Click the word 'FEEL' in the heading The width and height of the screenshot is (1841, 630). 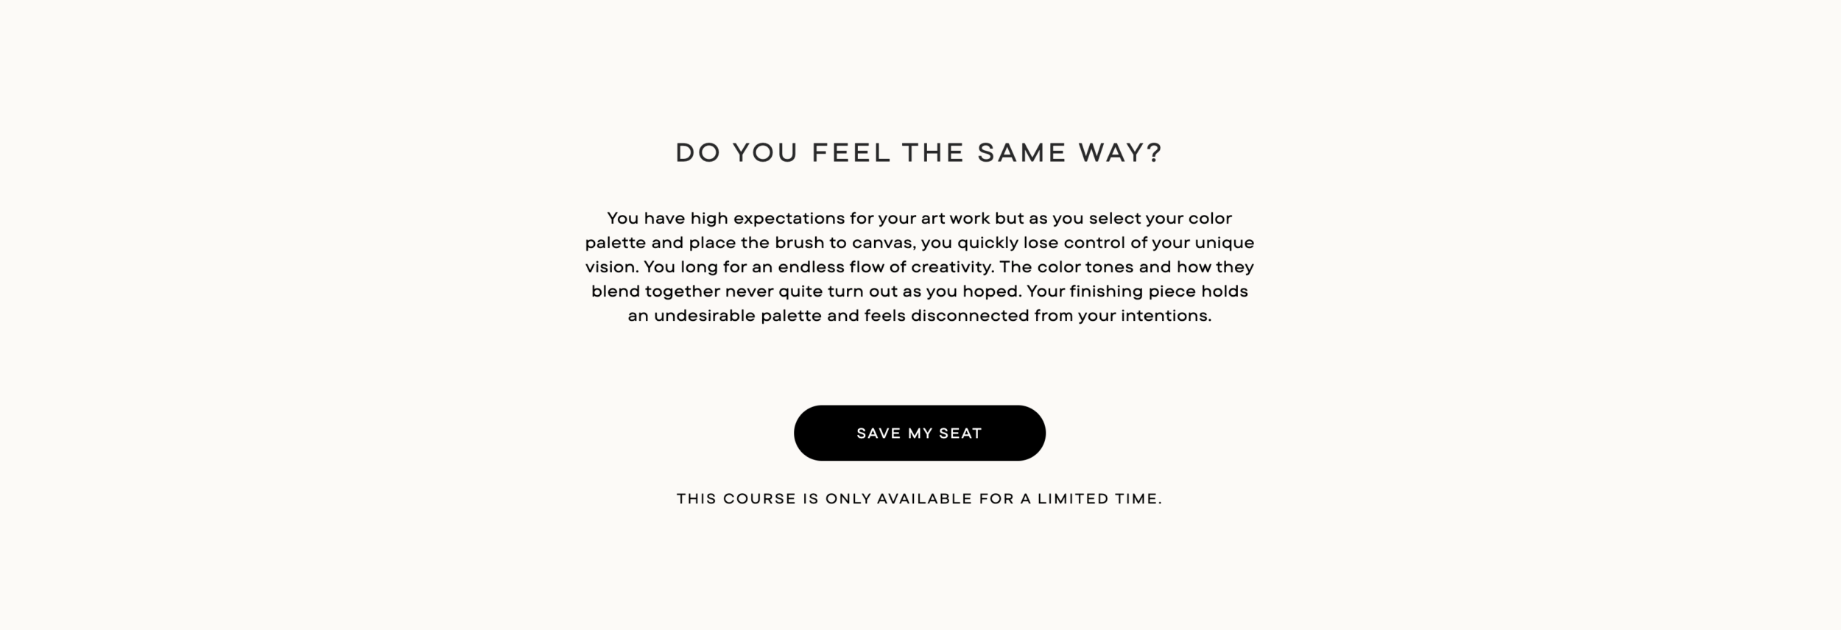pyautogui.click(x=850, y=152)
